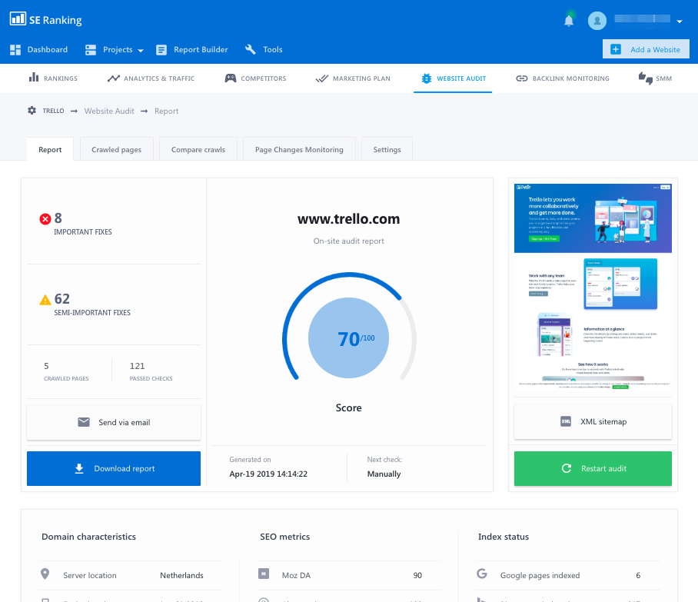
Task: Click the 5 crawled pages value
Action: [46, 366]
